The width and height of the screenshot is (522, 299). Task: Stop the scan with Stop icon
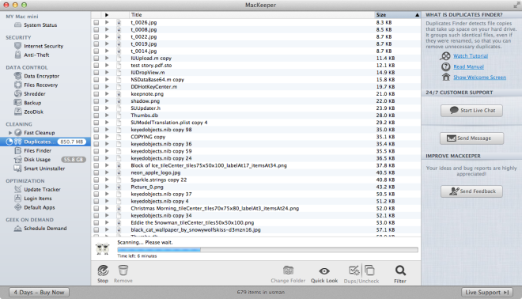click(103, 271)
